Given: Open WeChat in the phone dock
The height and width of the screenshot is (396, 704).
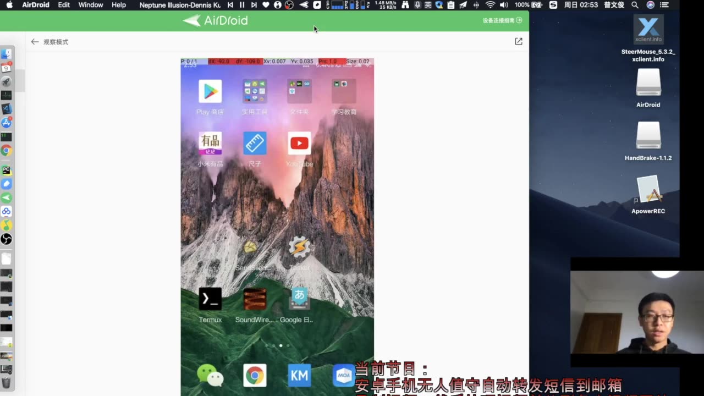Looking at the screenshot, I should point(210,375).
